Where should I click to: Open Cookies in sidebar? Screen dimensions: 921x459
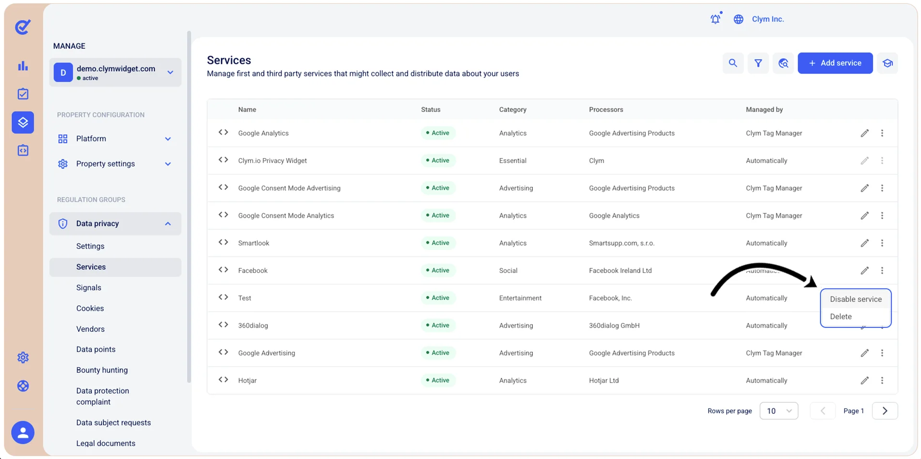tap(90, 308)
